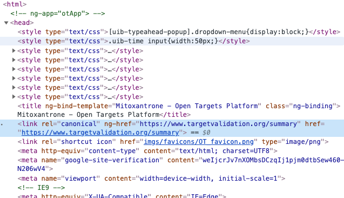Expand the collapsed style element directly above the title tag
Screen dimensions: 344x198
point(14,97)
